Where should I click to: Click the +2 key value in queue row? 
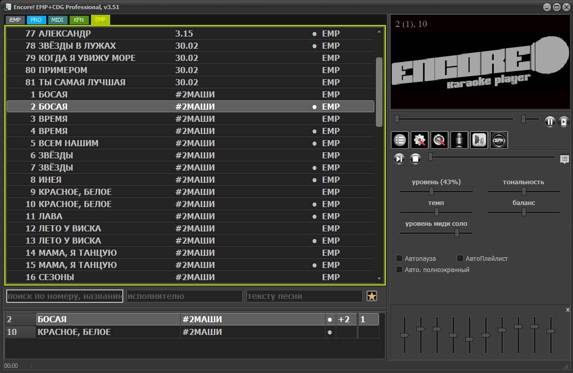tap(344, 319)
